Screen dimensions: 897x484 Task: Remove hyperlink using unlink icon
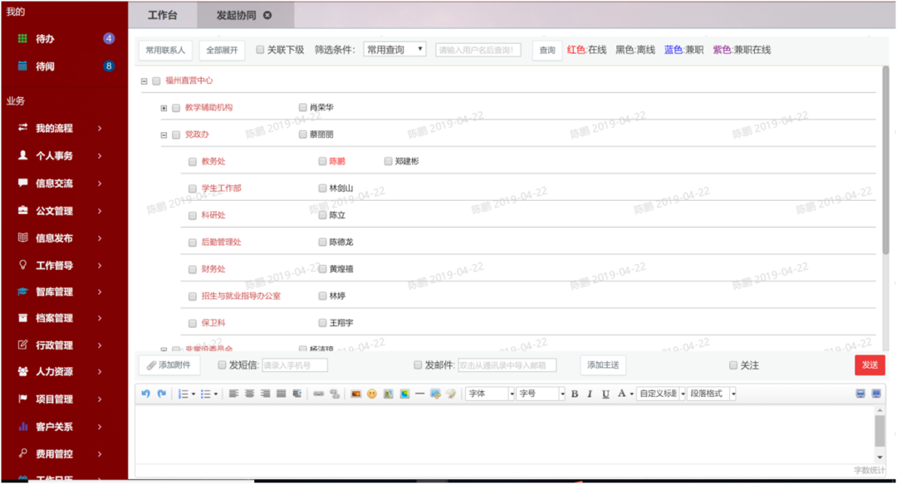click(335, 394)
